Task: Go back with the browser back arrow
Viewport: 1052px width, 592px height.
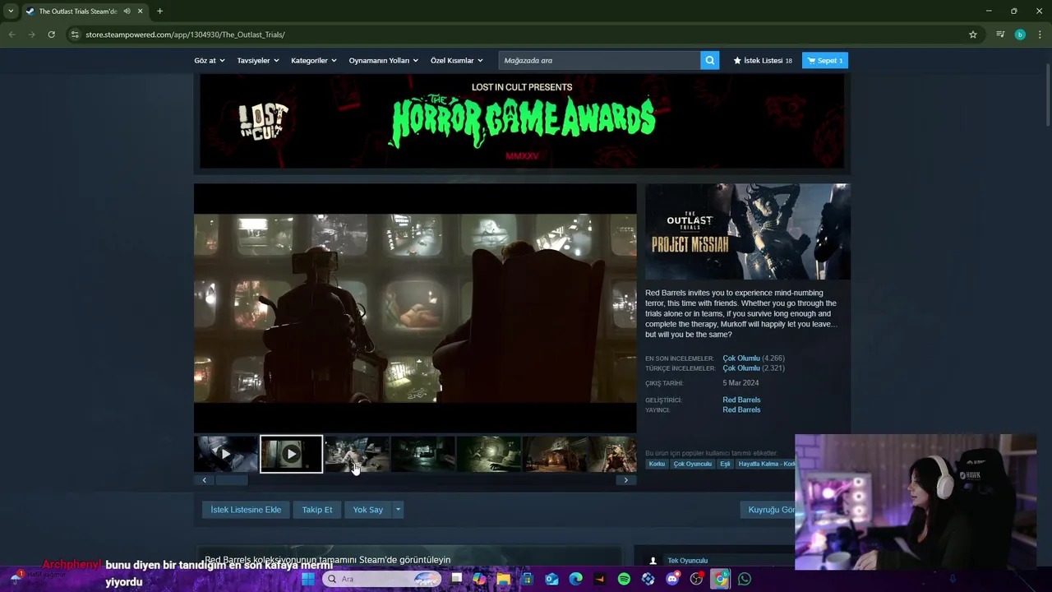Action: (x=12, y=35)
